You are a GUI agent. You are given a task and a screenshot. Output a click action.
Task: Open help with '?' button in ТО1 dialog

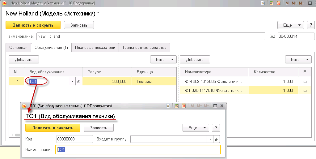coord(216,128)
